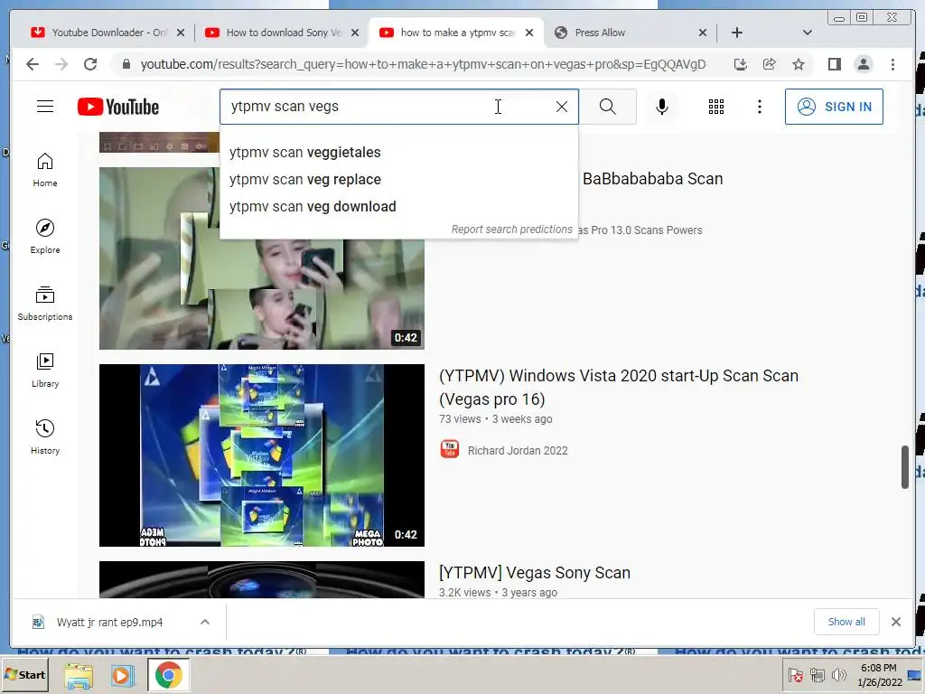Click Richard Jordan 2022 channel avatar
The width and height of the screenshot is (925, 694).
click(x=450, y=450)
